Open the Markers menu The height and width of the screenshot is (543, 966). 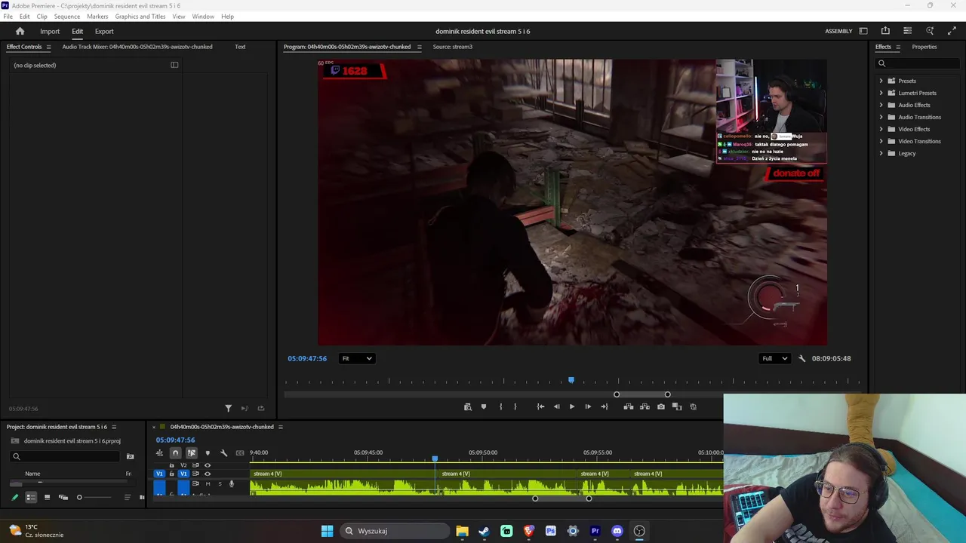coord(97,16)
